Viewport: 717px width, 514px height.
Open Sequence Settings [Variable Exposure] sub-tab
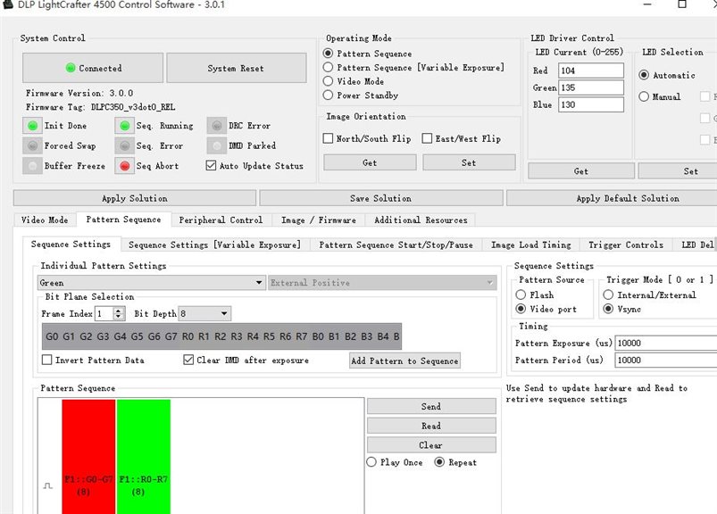coord(215,245)
